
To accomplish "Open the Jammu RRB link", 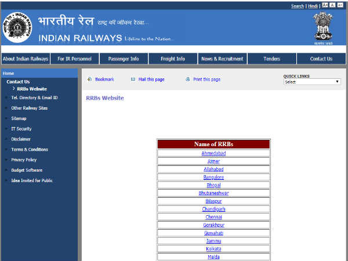I will [x=213, y=241].
